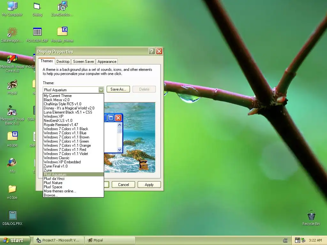Select Windows 7 Colors v1.1 Violet

(73, 154)
